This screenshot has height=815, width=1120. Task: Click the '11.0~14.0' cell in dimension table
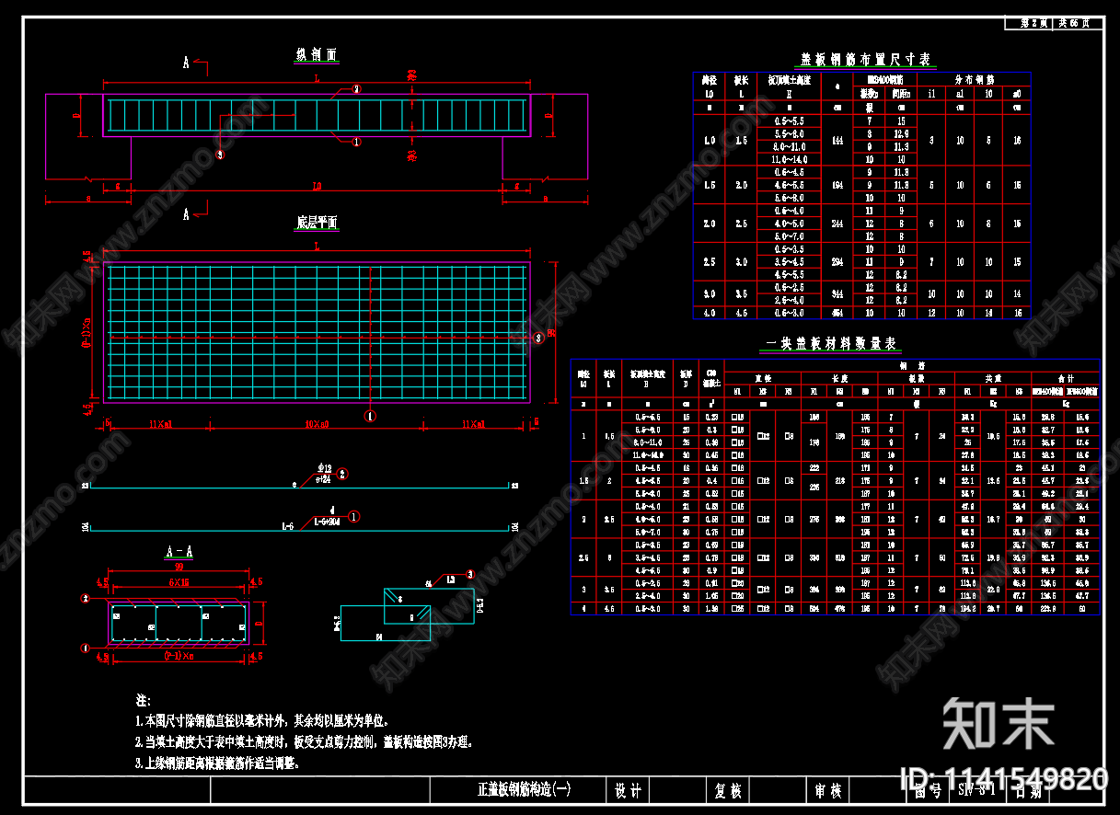790,159
